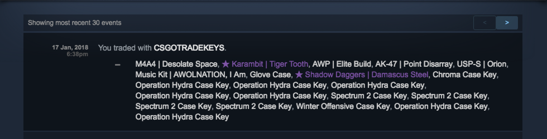Click the Glove Case item
547x139 pixels.
coord(270,75)
